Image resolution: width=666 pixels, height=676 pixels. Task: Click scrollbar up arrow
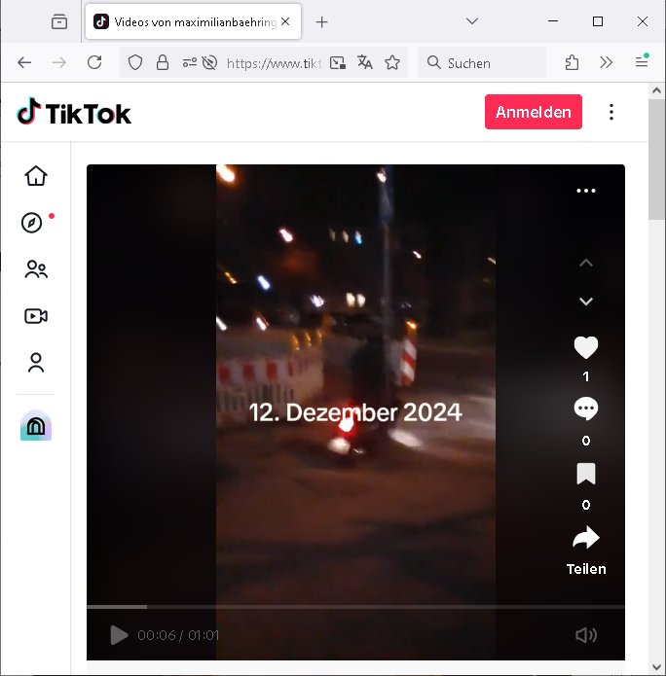coord(656,90)
